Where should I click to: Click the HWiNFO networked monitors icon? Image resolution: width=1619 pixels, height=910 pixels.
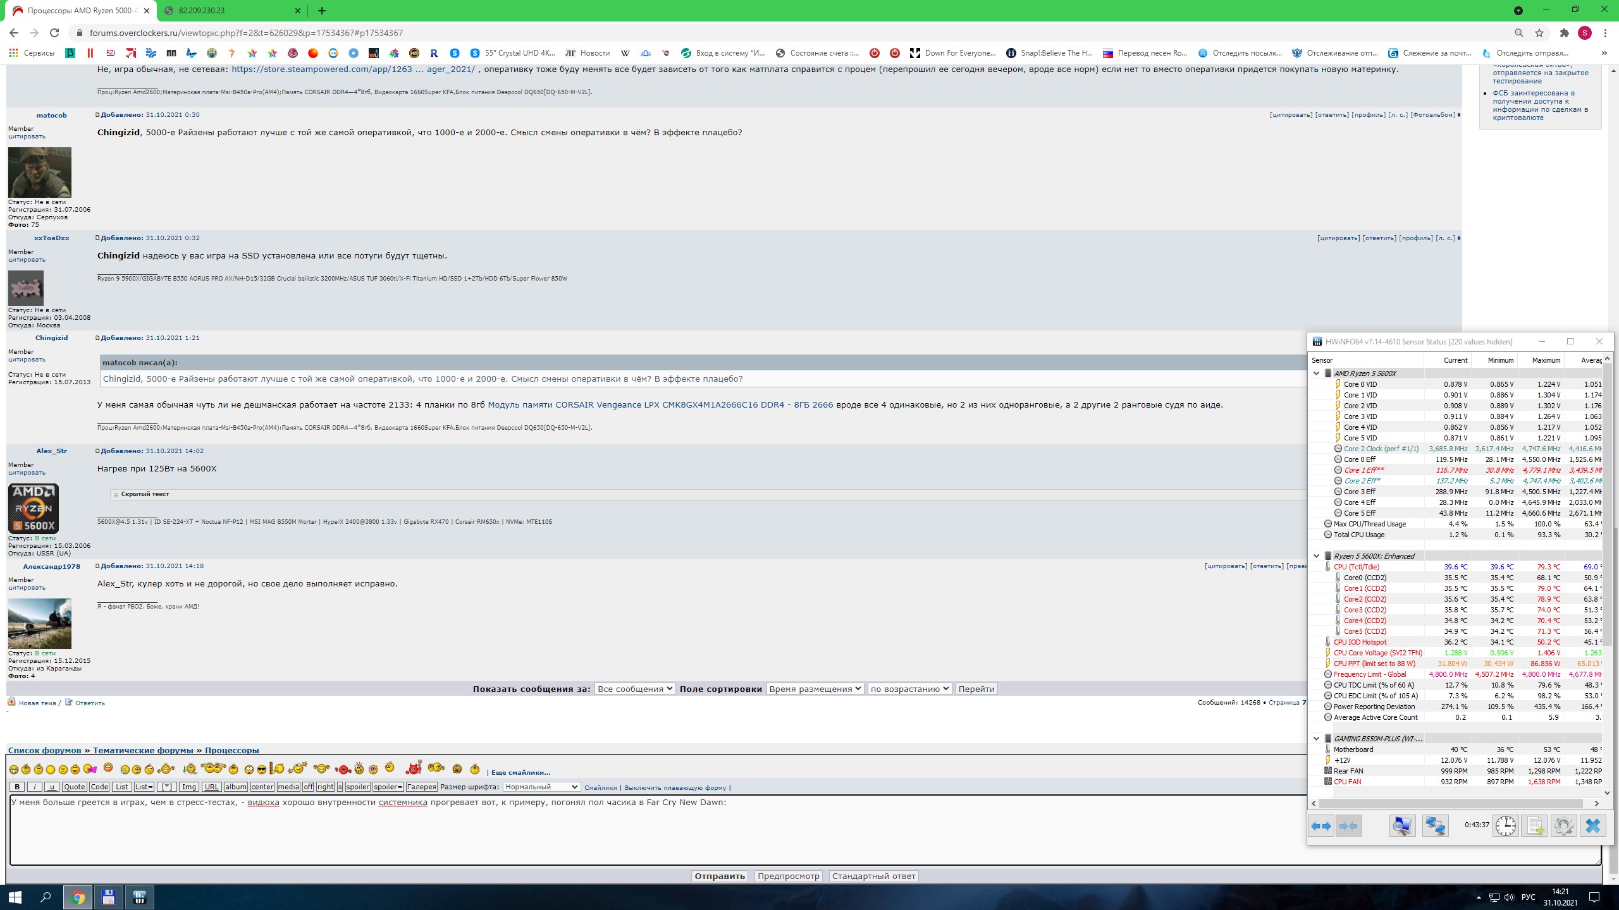pos(1435,826)
